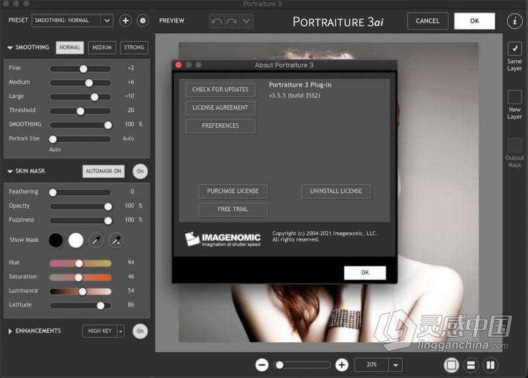Viewport: 528px width, 378px height.
Task: Select the extended eyedropper with plus tool
Action: 115,240
